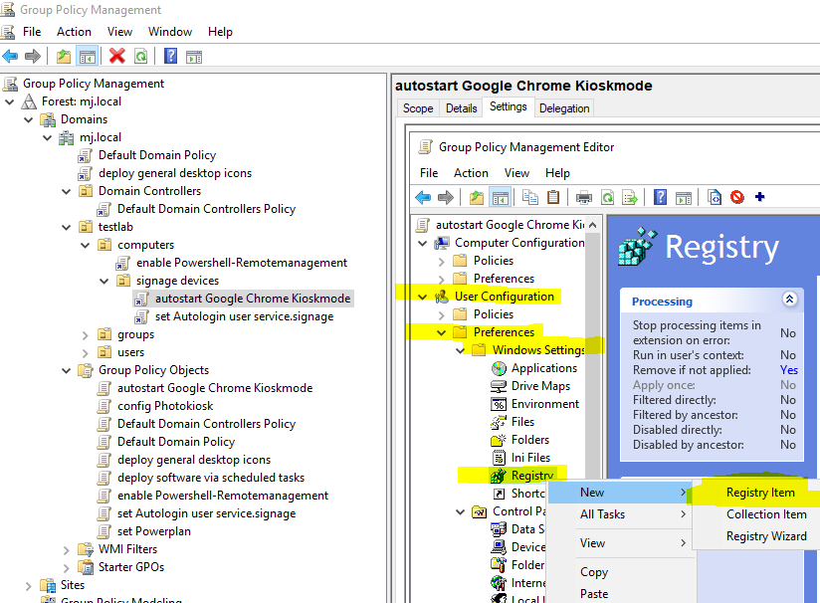Collapse the signage devices node
The height and width of the screenshot is (603, 820).
(x=104, y=281)
